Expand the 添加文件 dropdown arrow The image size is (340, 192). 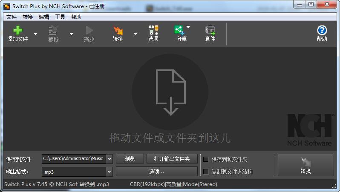point(36,34)
